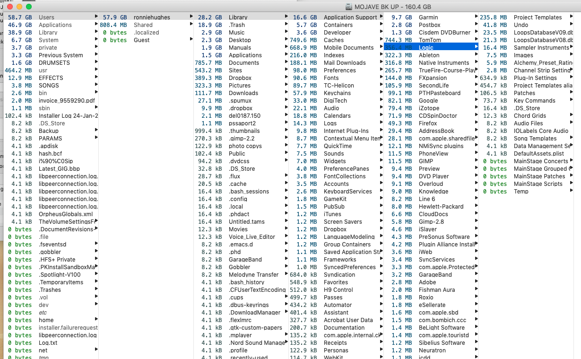Select the Manuals folder
Viewport: 581px width, 359px height.
point(241,48)
